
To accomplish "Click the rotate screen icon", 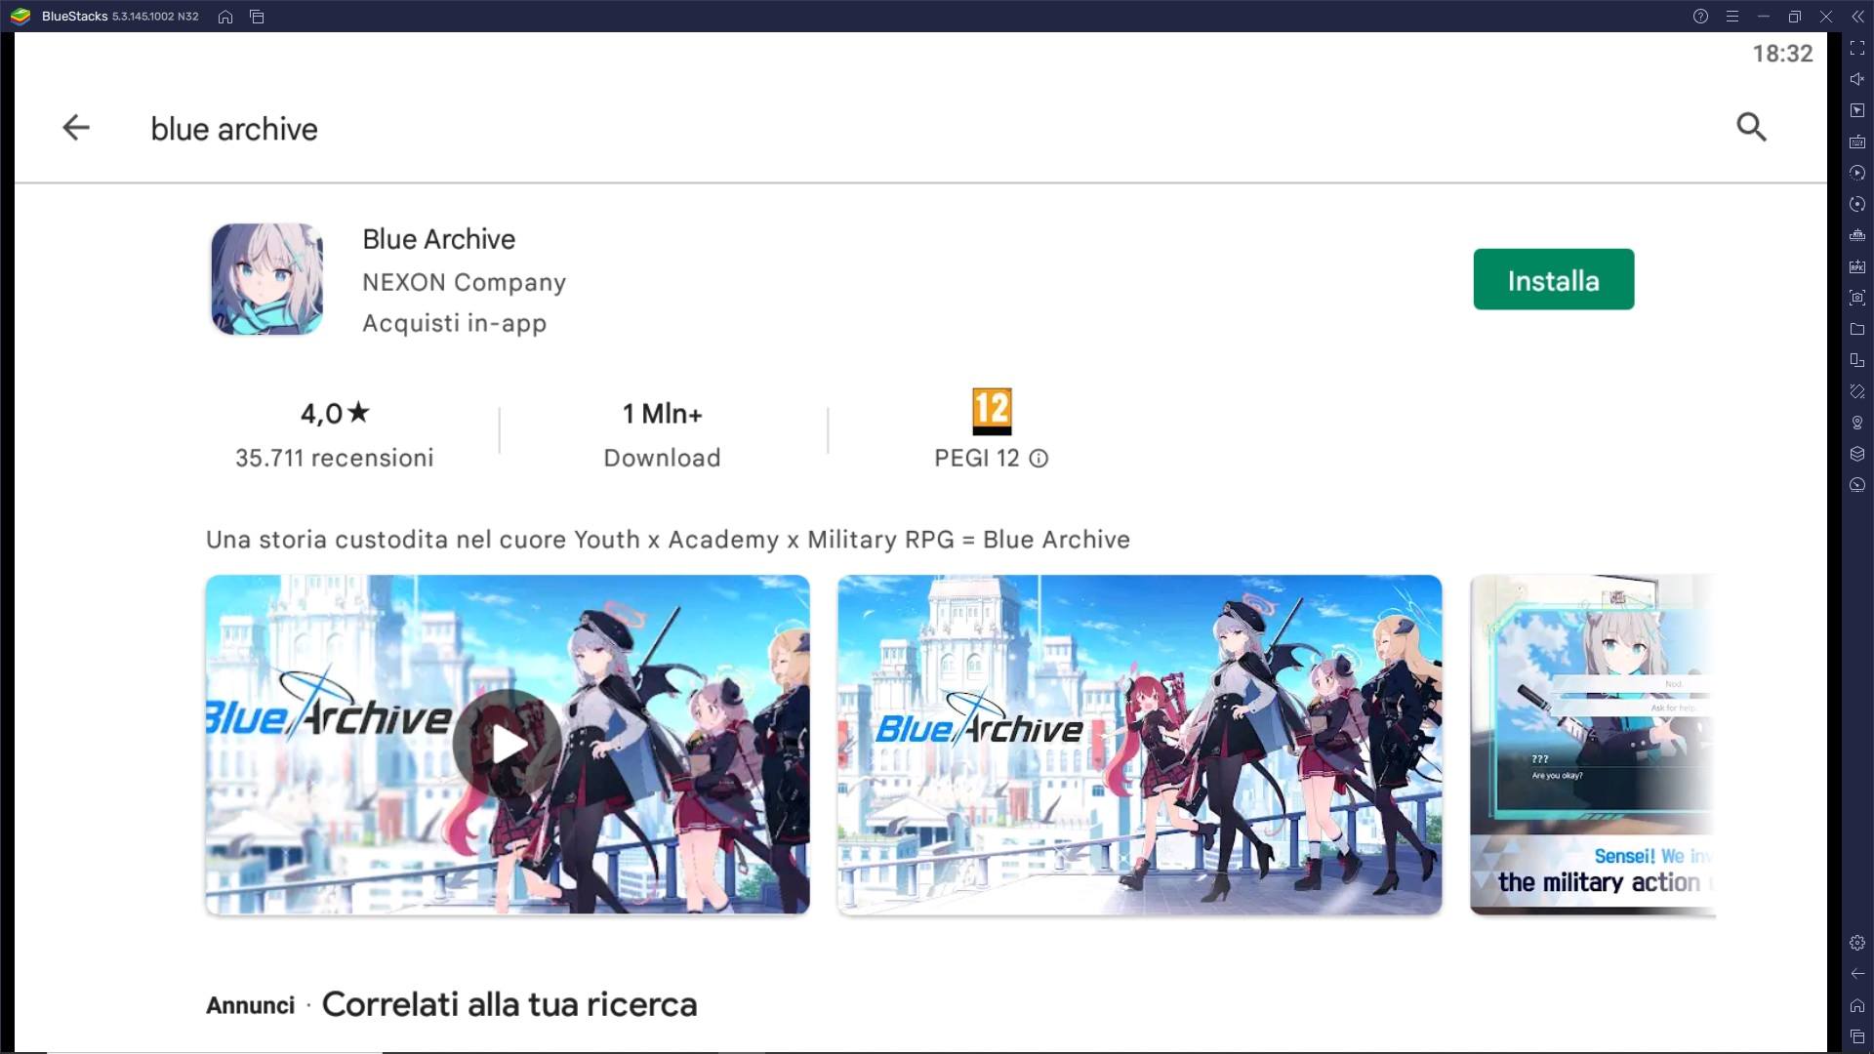I will pyautogui.click(x=1857, y=391).
